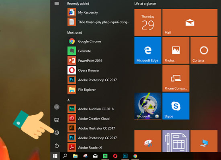Open Opera Browser from Most used
The height and width of the screenshot is (160, 221).
coord(98,70)
